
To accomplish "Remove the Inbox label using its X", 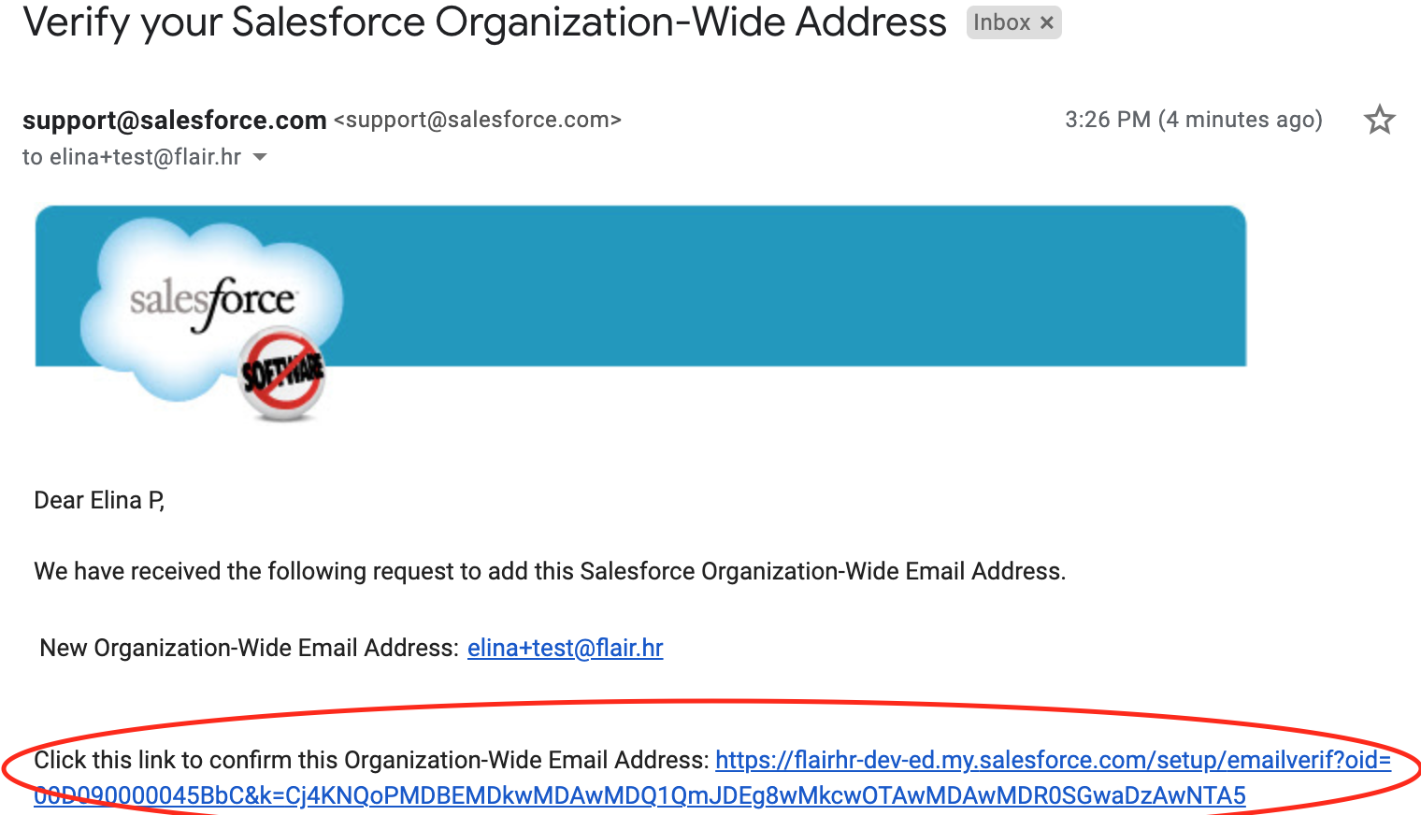I will pyautogui.click(x=1047, y=22).
